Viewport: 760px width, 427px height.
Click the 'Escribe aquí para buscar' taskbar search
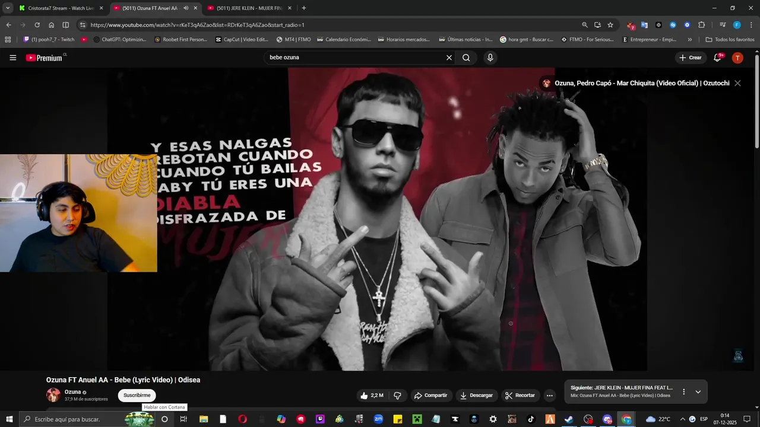click(87, 419)
